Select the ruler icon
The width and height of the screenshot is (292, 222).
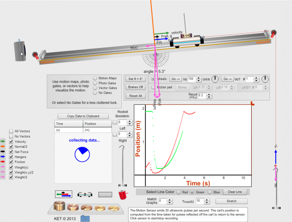104,194
